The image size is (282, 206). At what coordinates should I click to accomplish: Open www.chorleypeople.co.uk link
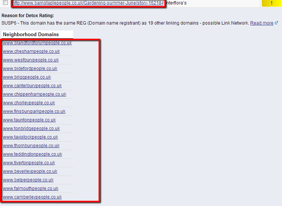coord(29,103)
